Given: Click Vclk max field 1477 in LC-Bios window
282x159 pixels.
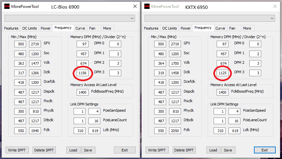Looking at the screenshot, I should pos(35,63).
